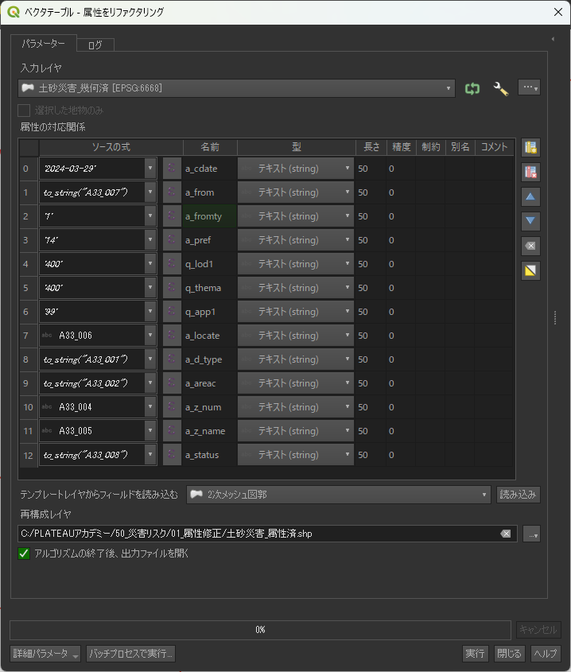Image resolution: width=571 pixels, height=672 pixels.
Task: Click the side panel splitter handle dots
Action: tap(555, 318)
